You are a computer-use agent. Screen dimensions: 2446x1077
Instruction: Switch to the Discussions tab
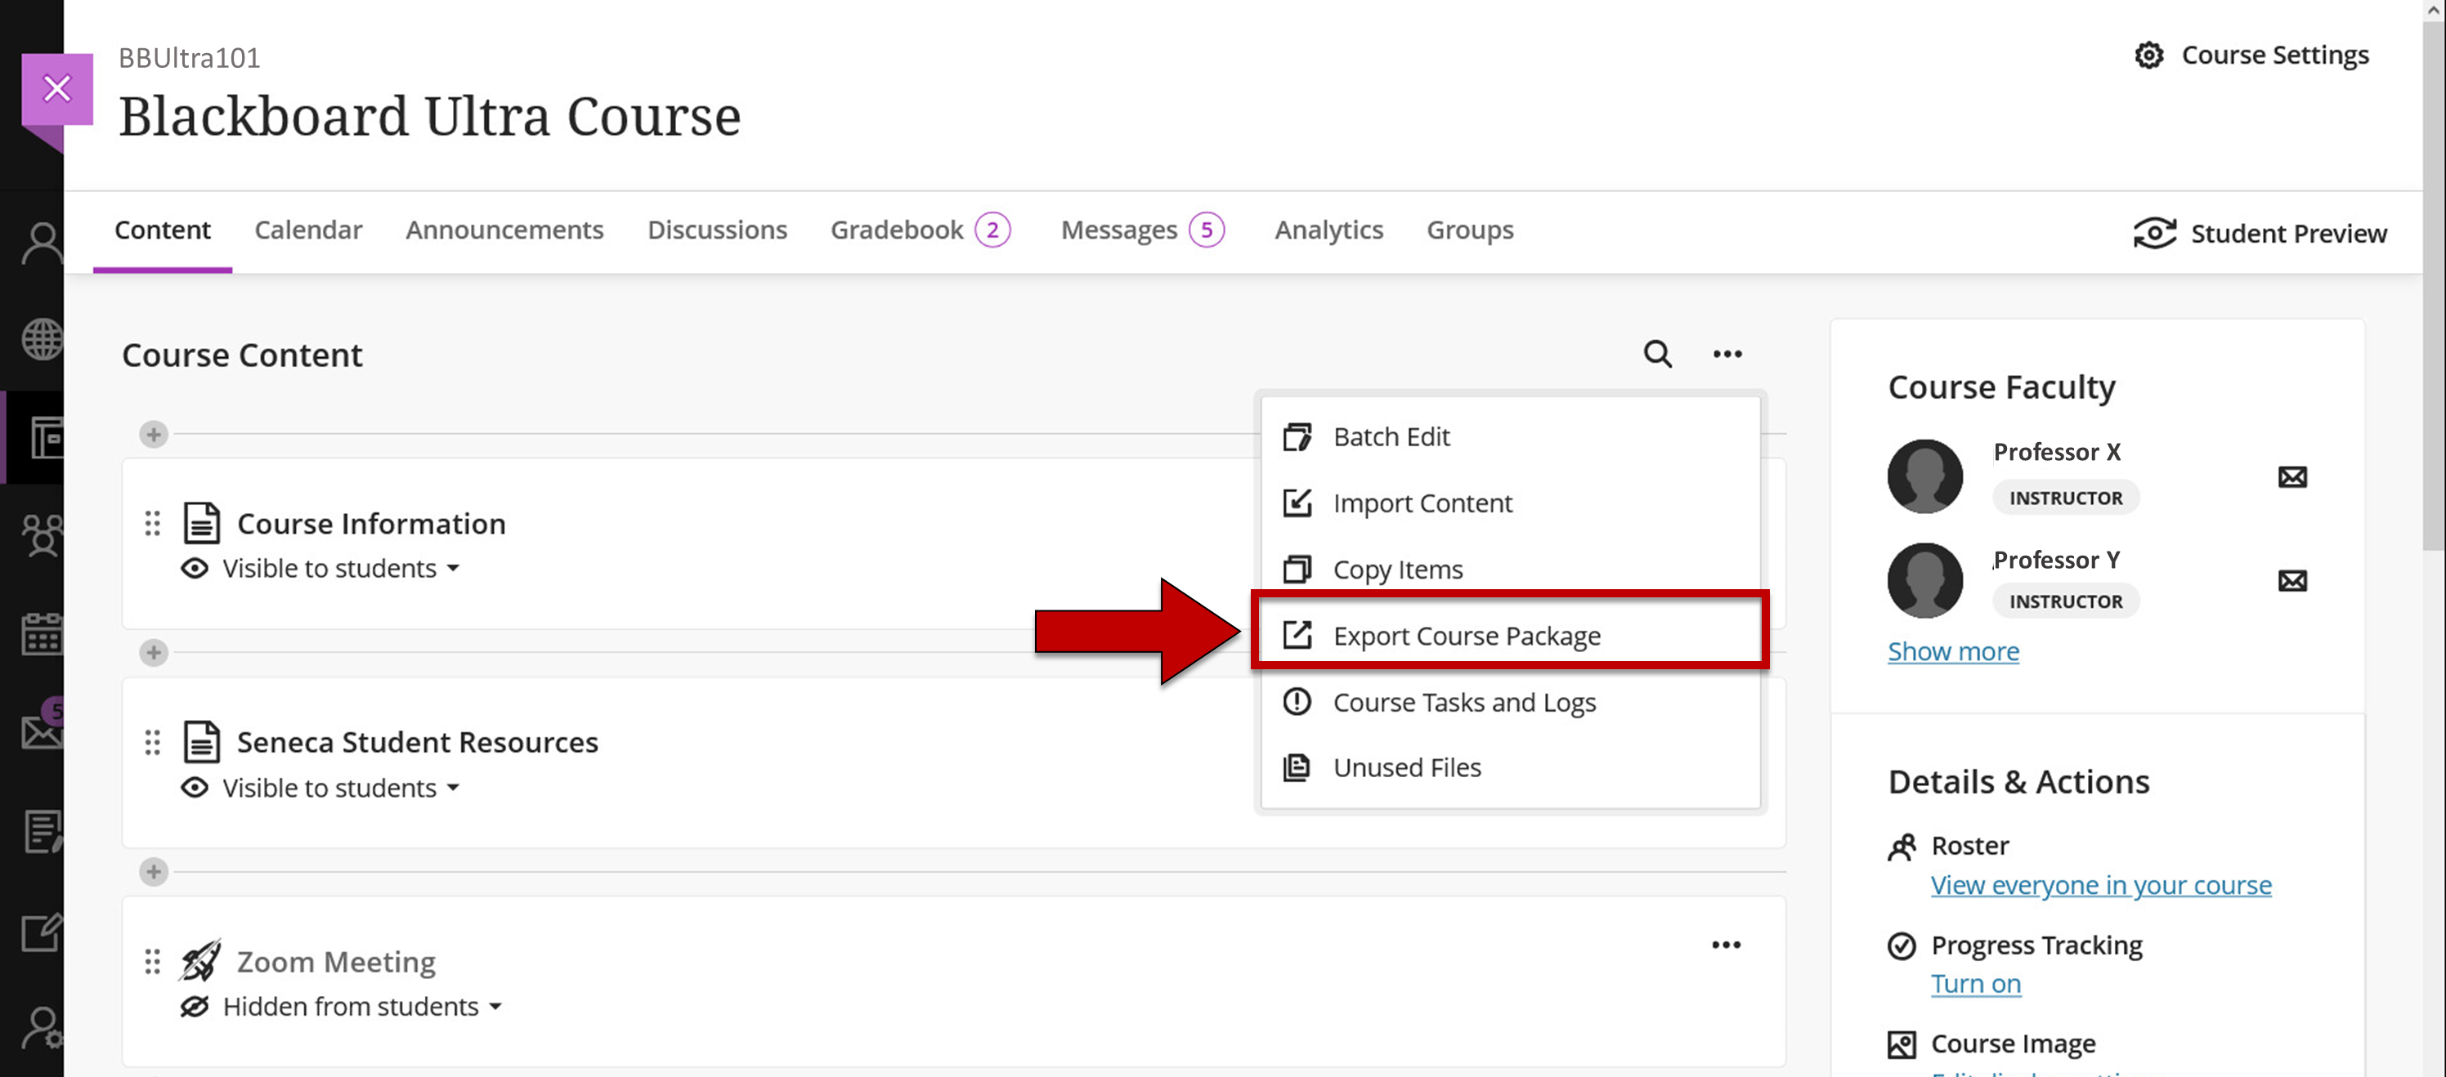(717, 230)
